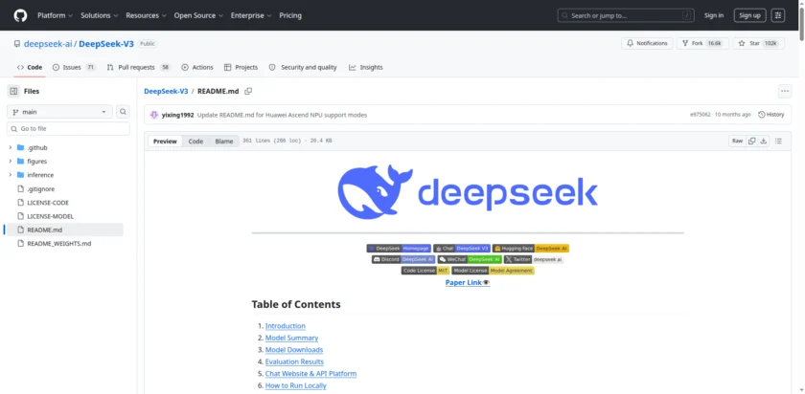Image resolution: width=805 pixels, height=394 pixels.
Task: Open the Insights tab
Action: pyautogui.click(x=365, y=67)
